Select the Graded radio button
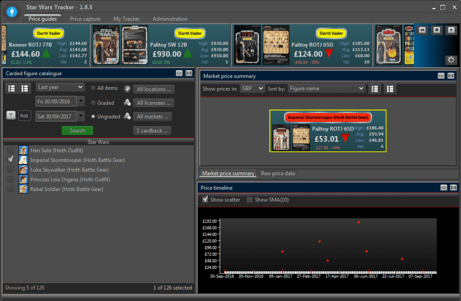The width and height of the screenshot is (461, 301). pyautogui.click(x=93, y=103)
